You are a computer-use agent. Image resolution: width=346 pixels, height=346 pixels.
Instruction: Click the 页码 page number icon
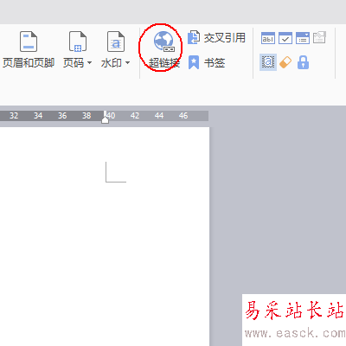coord(78,42)
